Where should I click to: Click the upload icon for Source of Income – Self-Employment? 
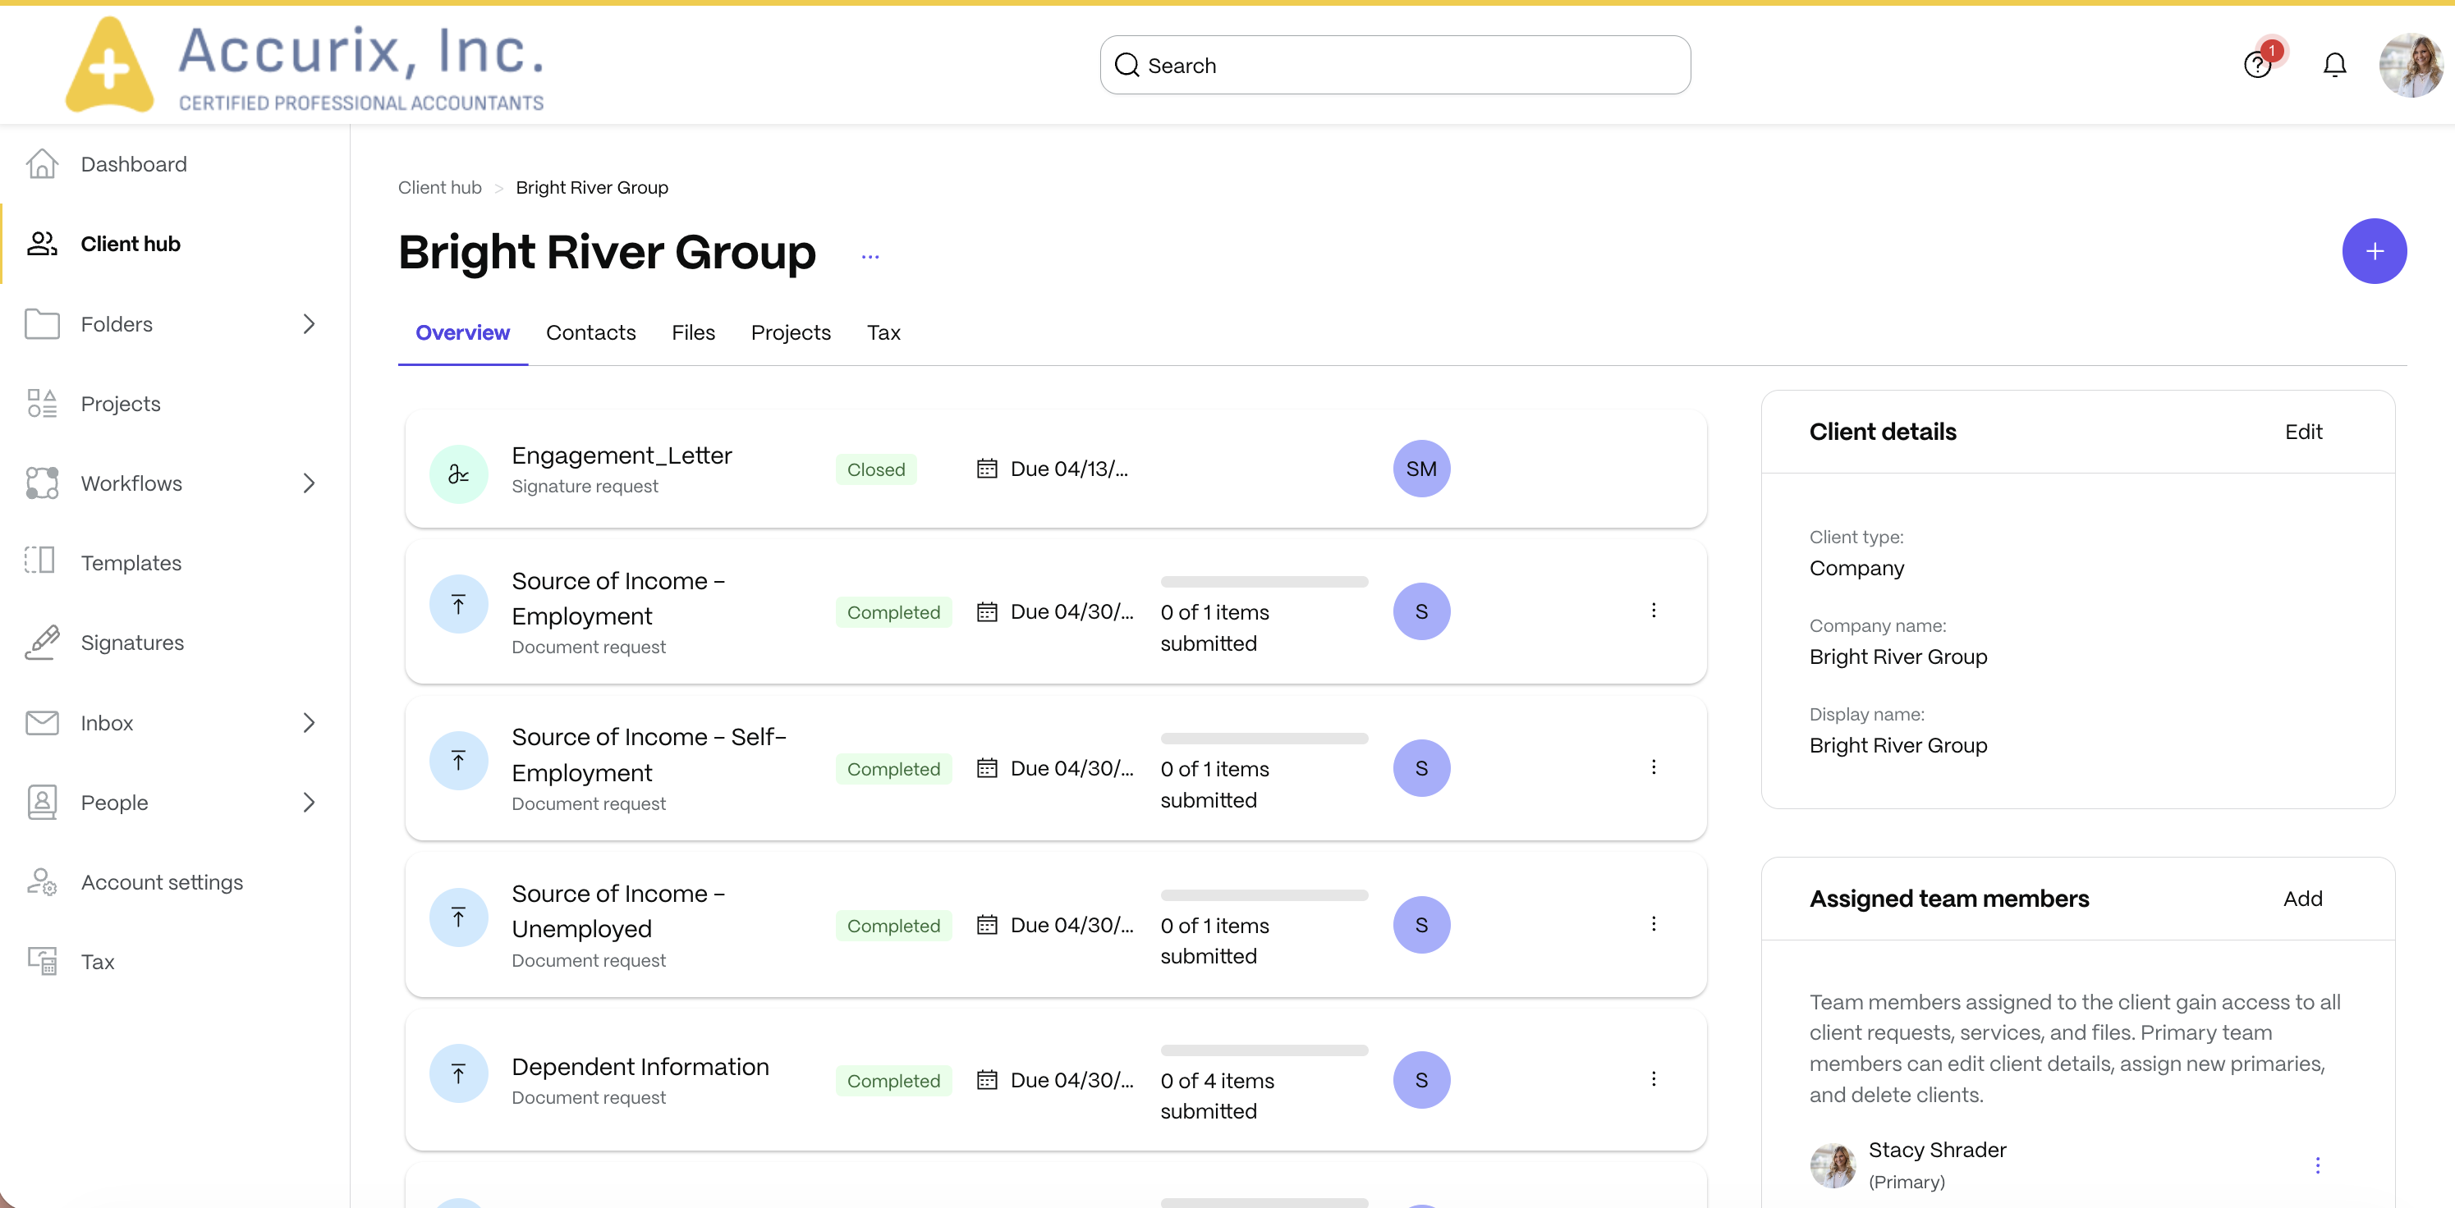(458, 760)
